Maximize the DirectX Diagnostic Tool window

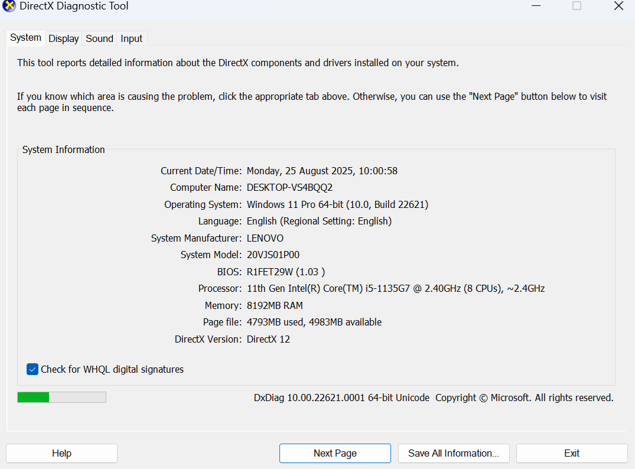click(577, 6)
